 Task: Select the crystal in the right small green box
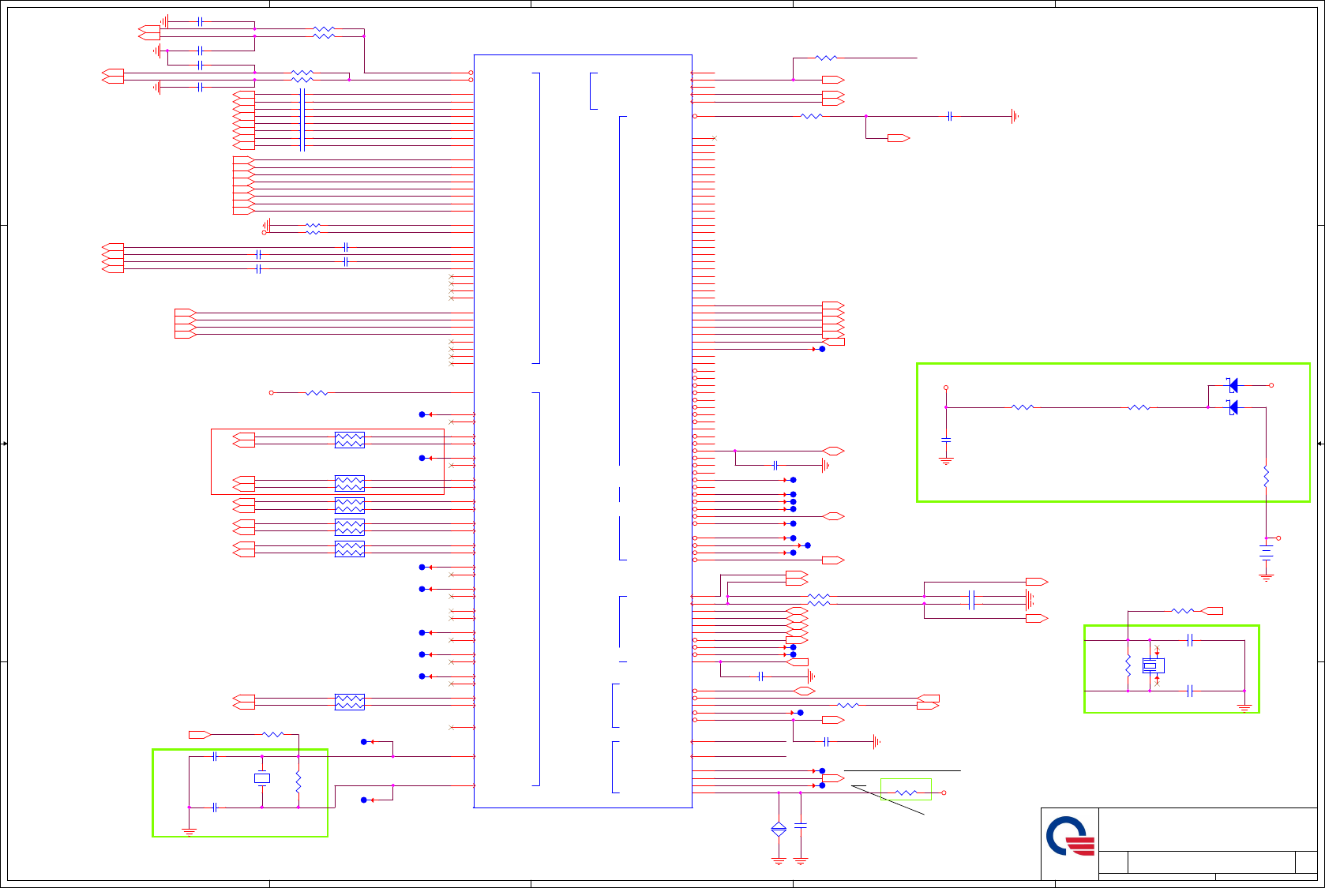tap(1153, 666)
